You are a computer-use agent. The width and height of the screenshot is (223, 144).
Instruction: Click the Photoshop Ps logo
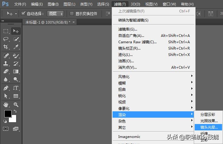coord(5,4)
